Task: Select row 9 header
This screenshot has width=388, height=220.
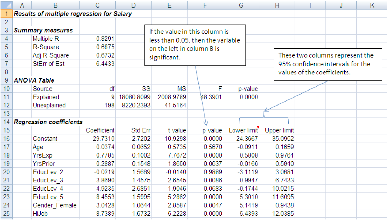Action: tap(6, 80)
